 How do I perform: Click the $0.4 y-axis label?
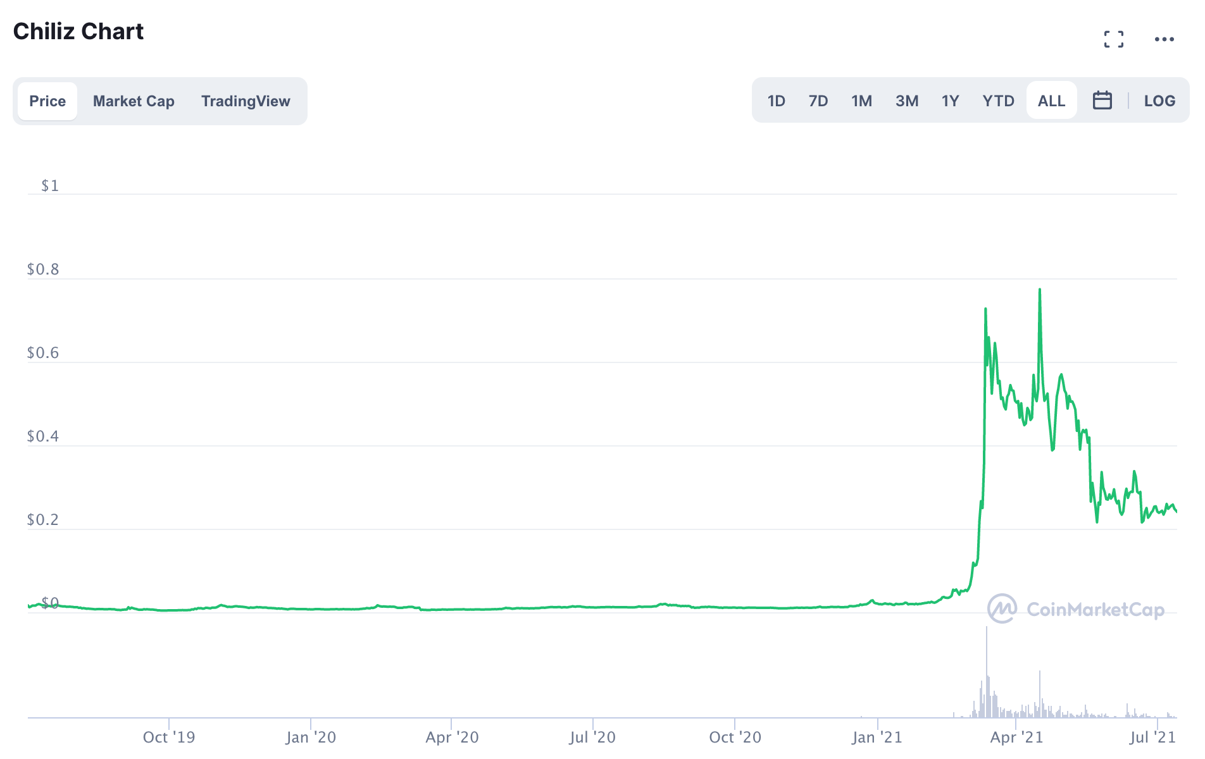point(43,436)
